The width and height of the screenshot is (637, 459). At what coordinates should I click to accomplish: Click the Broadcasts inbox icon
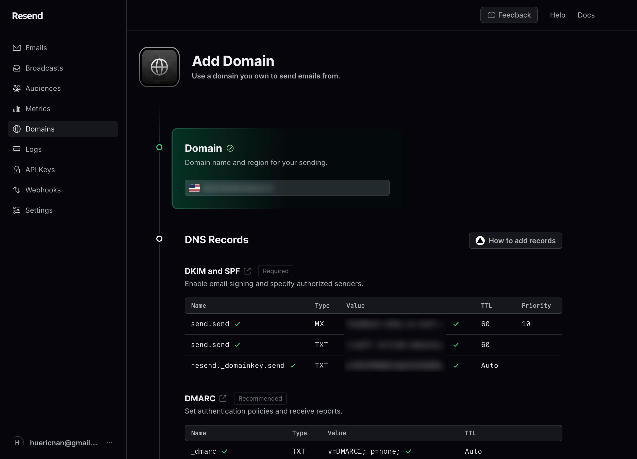17,68
